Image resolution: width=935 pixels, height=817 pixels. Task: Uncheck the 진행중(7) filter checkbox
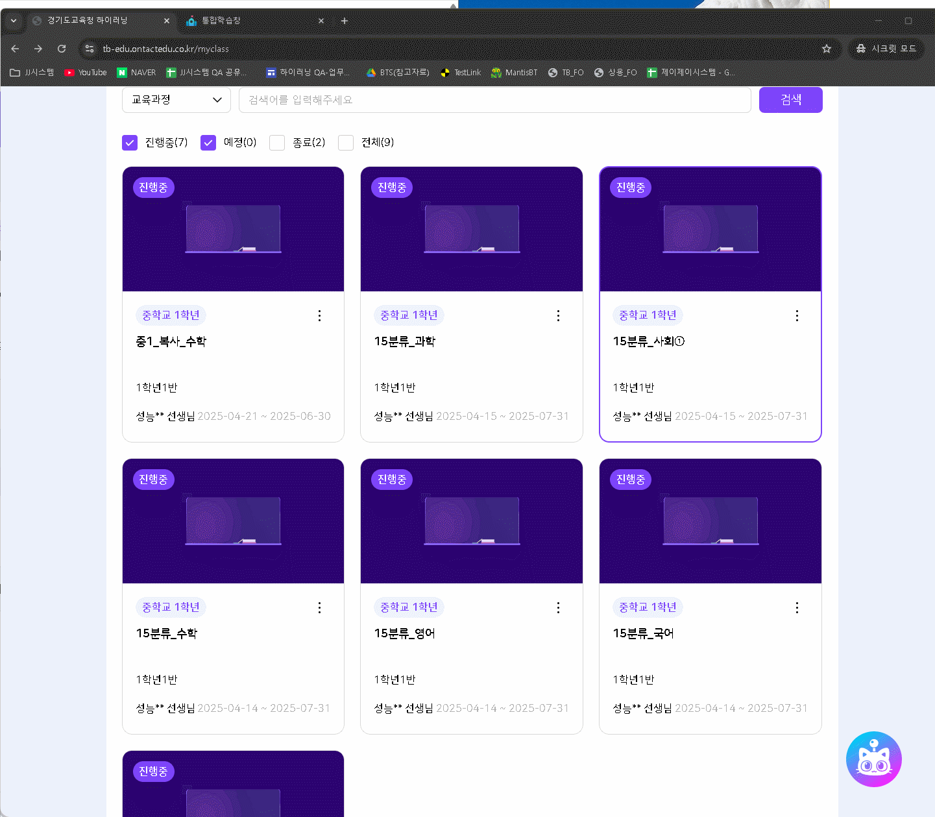click(x=130, y=143)
